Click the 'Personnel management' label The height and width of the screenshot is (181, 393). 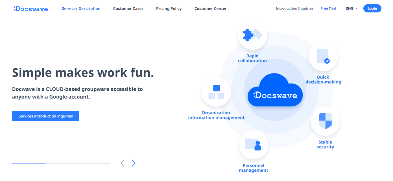[x=254, y=168]
